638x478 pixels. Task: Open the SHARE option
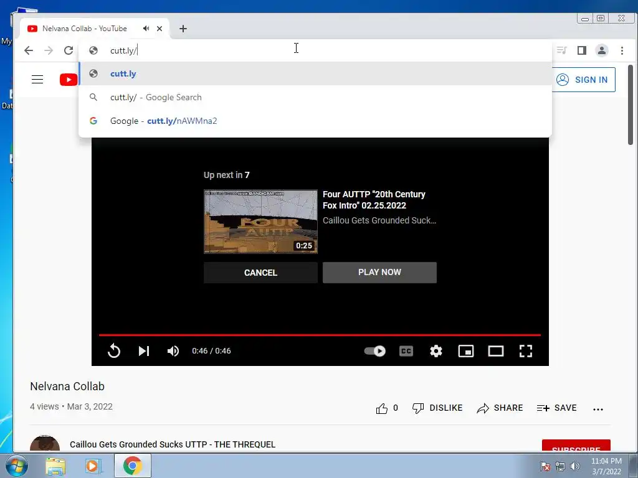(500, 408)
